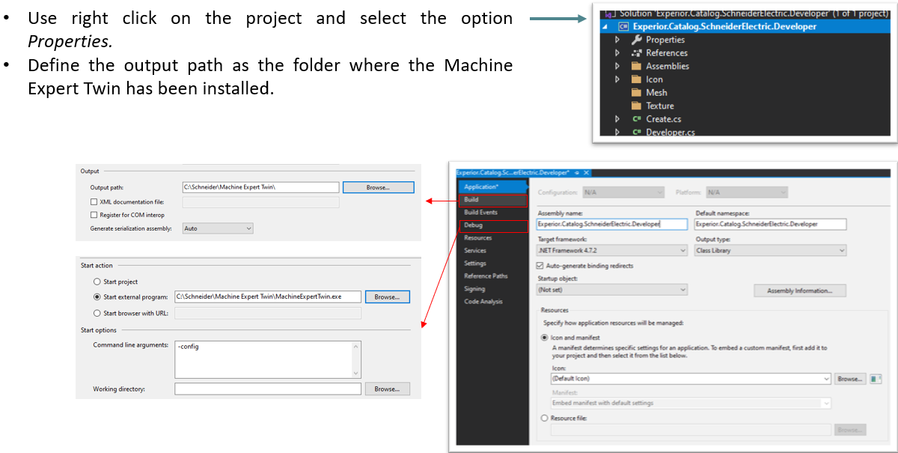Click Browse next to the Output path
Image resolution: width=898 pixels, height=453 pixels.
tap(378, 187)
